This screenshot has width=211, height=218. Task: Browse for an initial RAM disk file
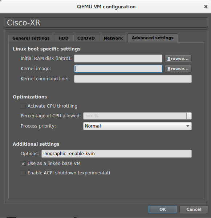[x=178, y=58]
